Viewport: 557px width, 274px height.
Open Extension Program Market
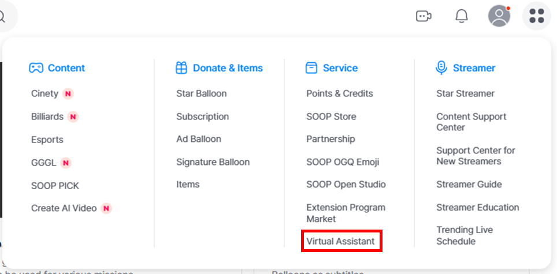pos(346,213)
